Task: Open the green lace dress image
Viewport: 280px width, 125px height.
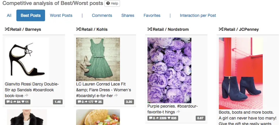Action: 98,59
